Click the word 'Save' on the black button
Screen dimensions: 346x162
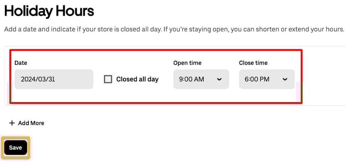[16, 148]
